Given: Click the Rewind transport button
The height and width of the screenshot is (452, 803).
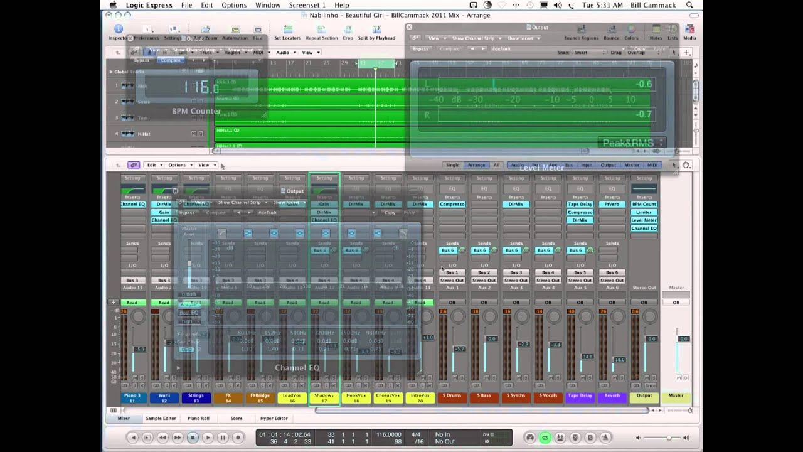Looking at the screenshot, I should (162, 438).
